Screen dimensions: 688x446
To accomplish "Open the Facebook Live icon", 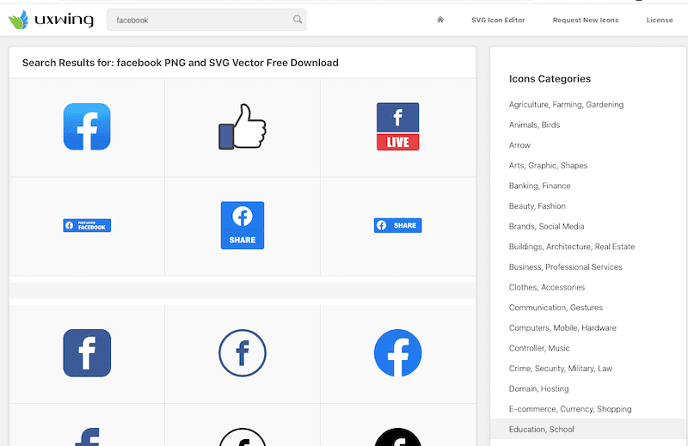I will pos(397,127).
